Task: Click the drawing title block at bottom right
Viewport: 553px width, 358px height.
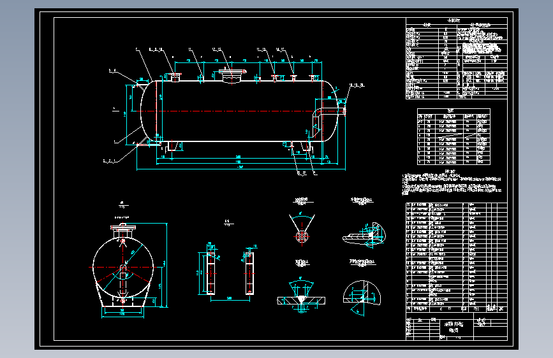Action: pyautogui.click(x=457, y=327)
